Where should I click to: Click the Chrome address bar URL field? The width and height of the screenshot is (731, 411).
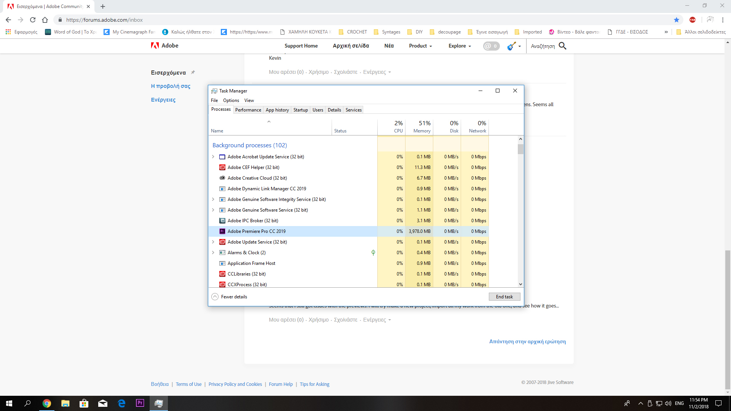click(365, 20)
